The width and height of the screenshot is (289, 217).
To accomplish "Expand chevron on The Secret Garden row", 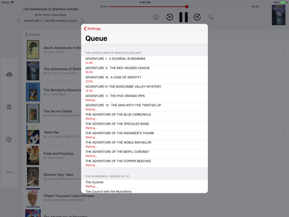I will coord(285,113).
